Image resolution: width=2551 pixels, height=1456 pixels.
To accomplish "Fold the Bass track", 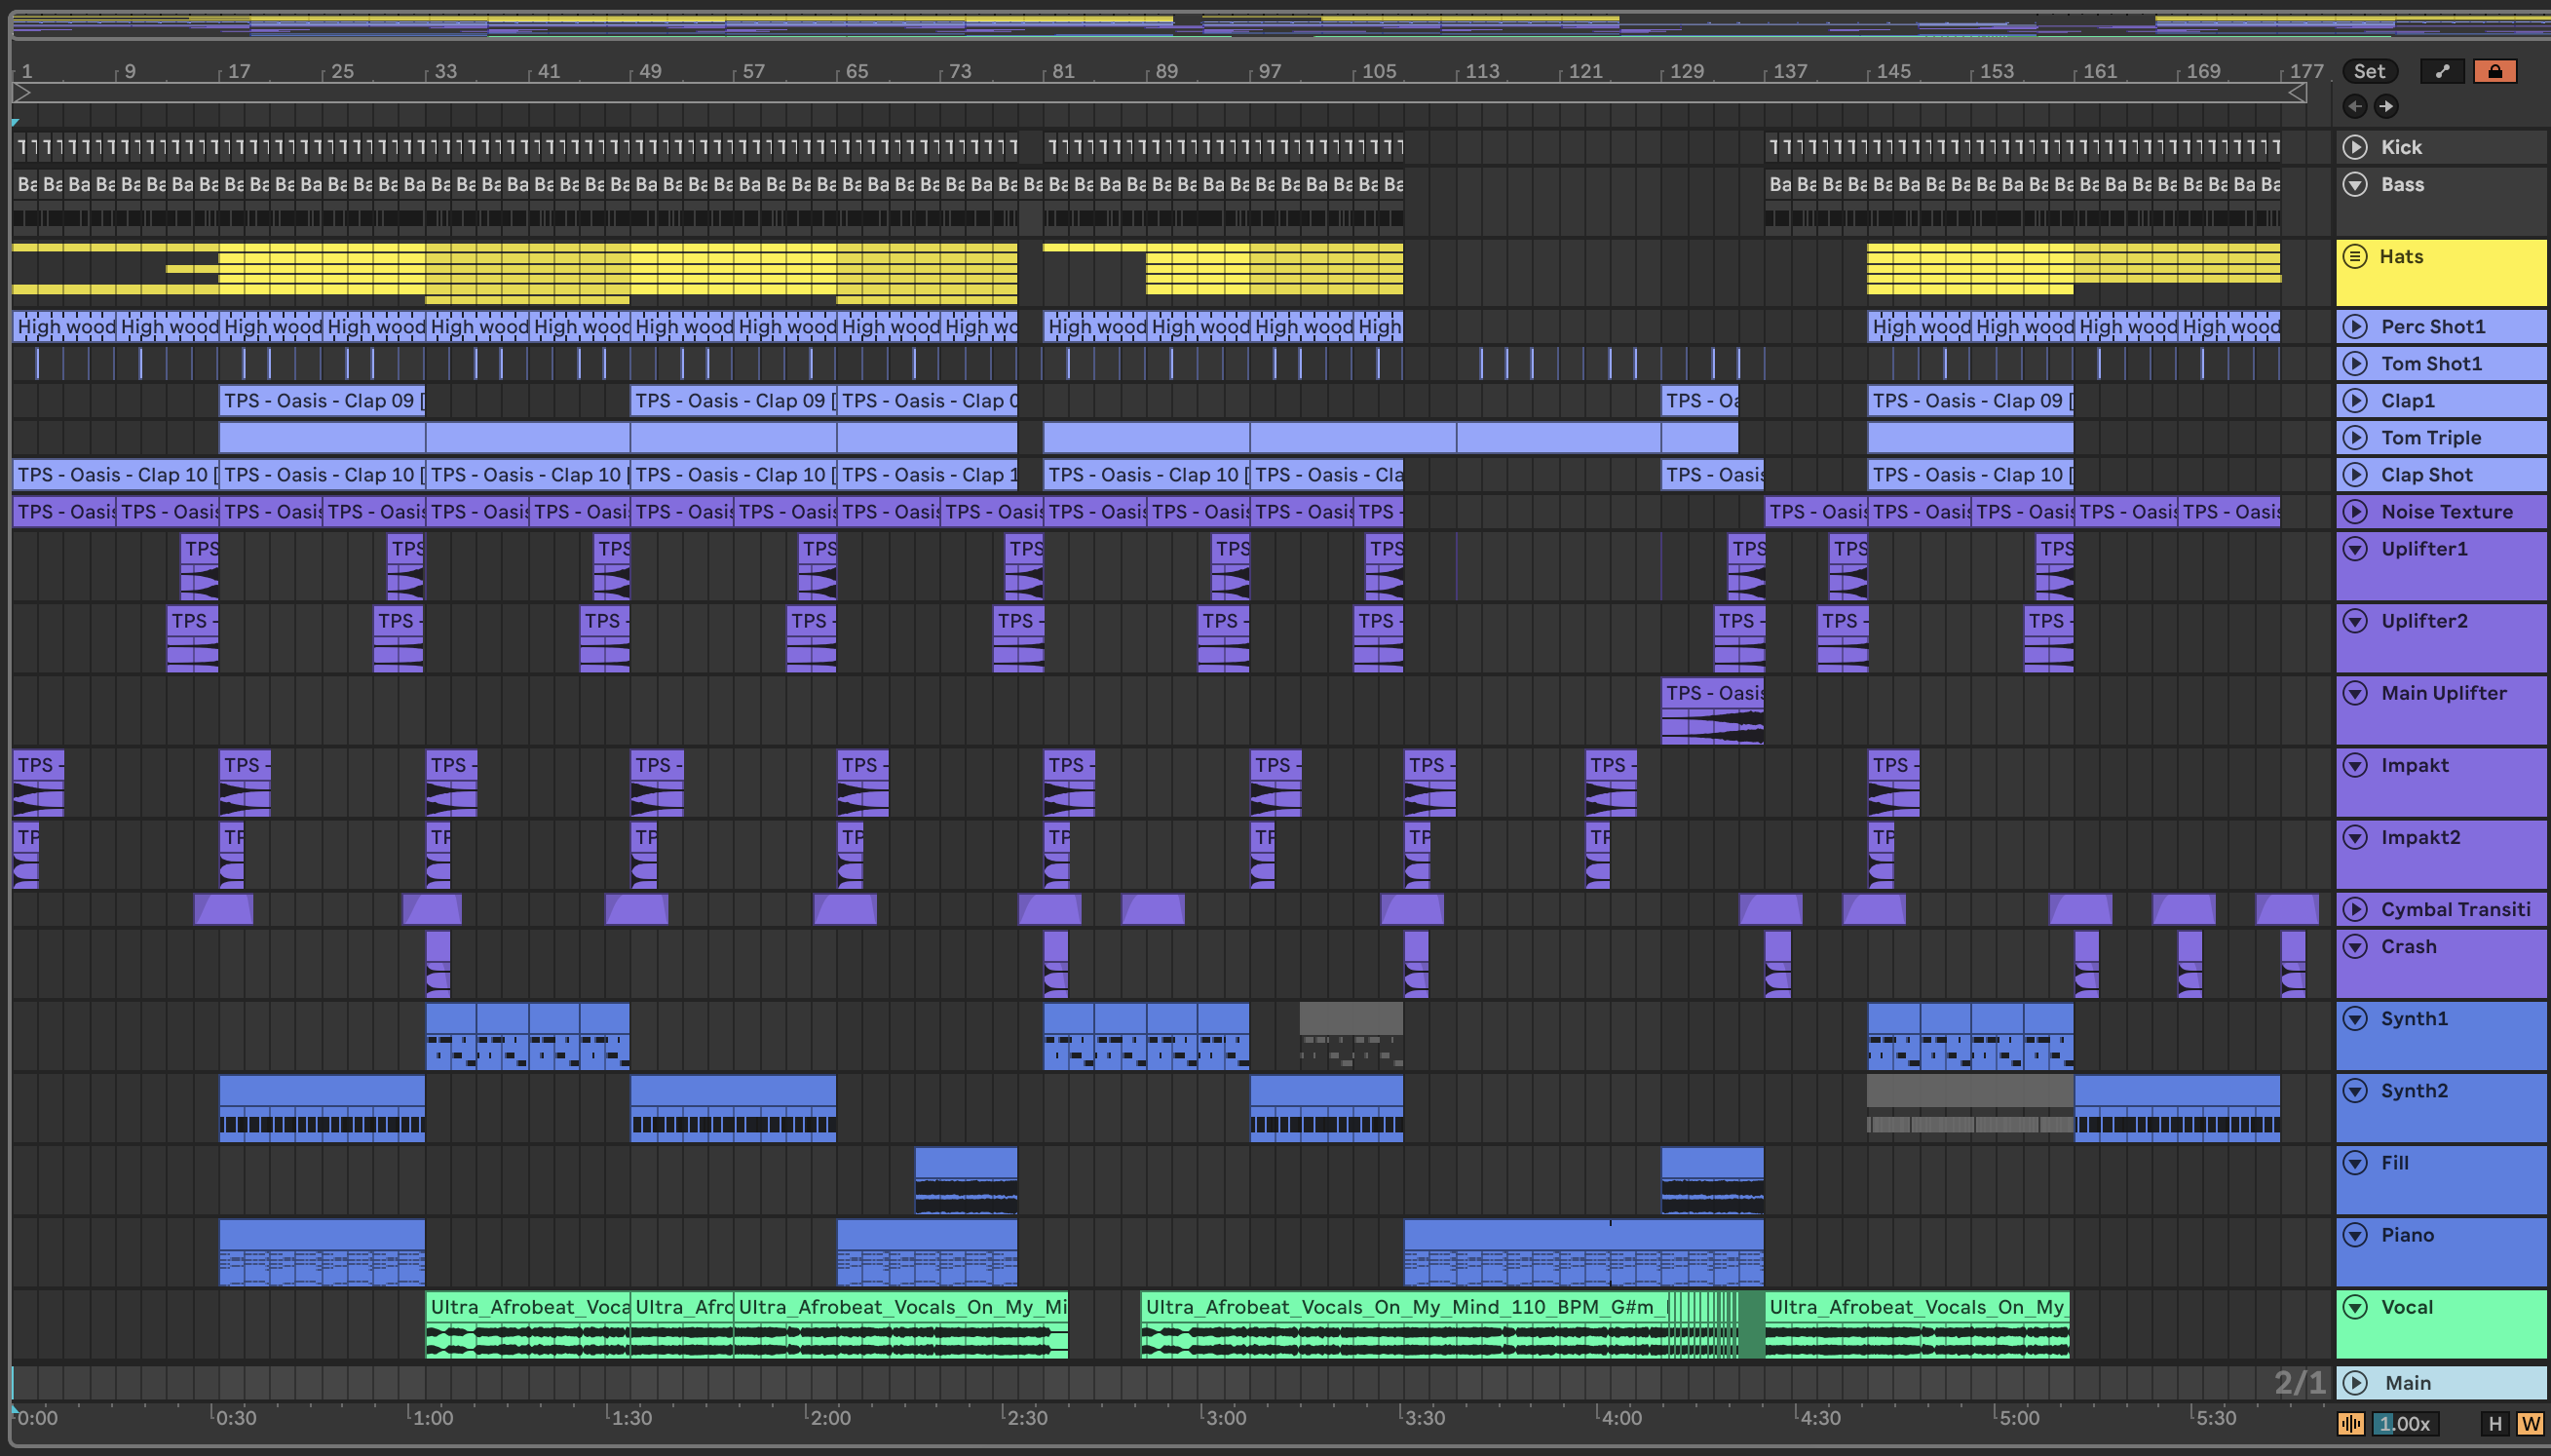I will [2355, 184].
